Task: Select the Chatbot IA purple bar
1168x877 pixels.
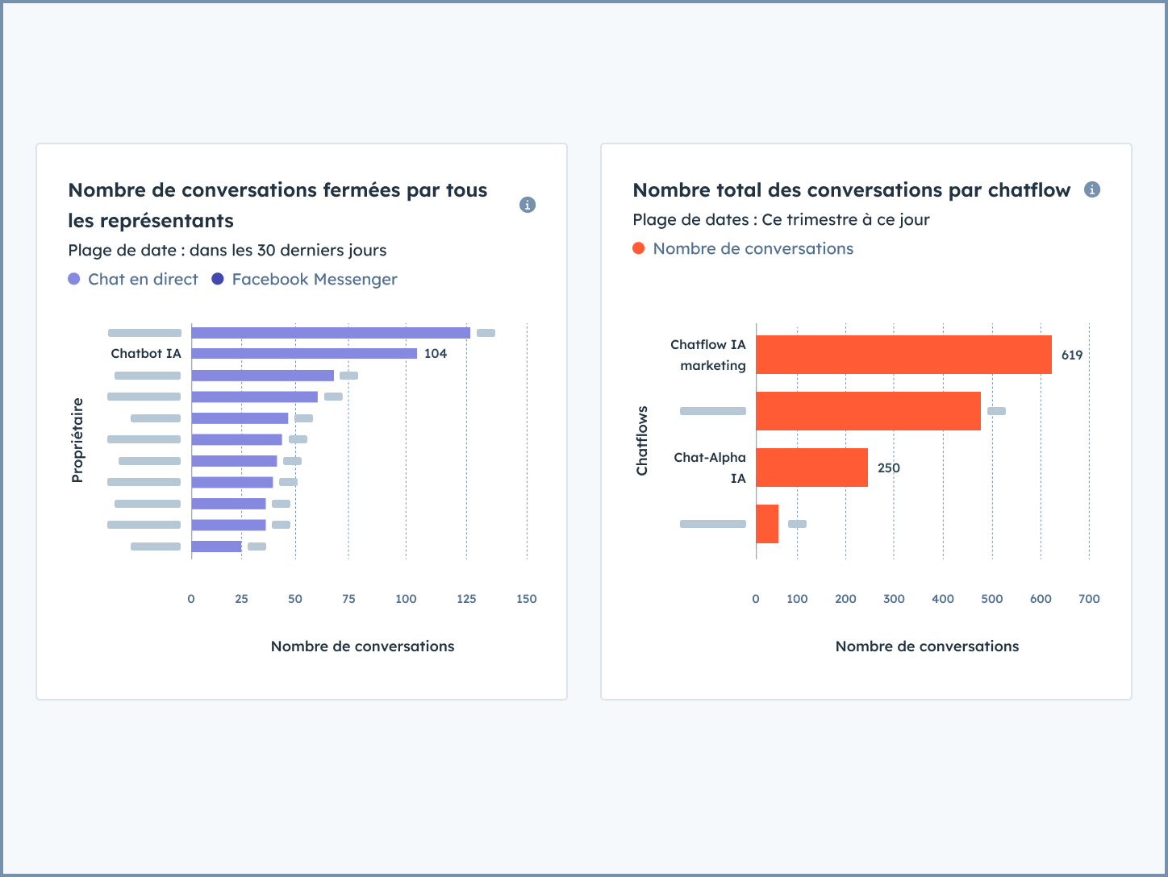Action: click(304, 354)
